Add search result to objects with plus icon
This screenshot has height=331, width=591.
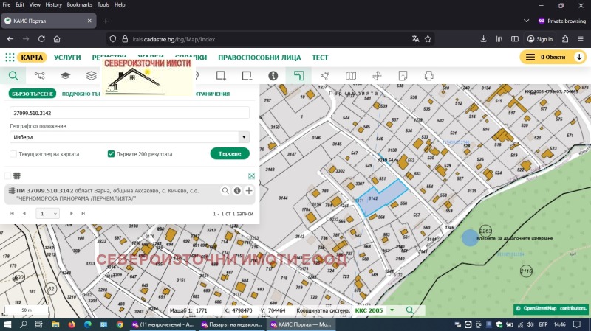(249, 191)
